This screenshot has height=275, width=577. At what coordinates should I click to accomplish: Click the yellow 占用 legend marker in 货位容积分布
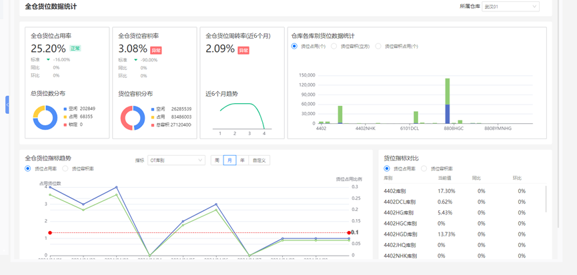click(x=153, y=117)
